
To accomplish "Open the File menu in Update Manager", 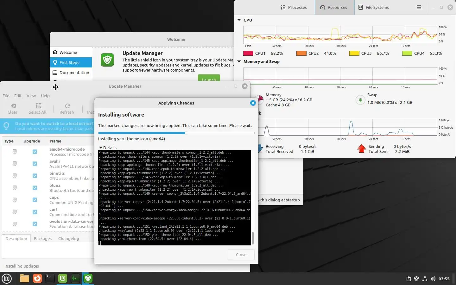I will tap(6, 96).
